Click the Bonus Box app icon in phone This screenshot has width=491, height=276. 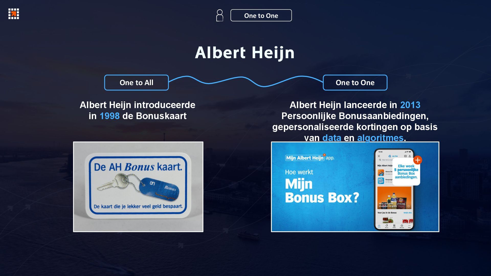coord(381,172)
